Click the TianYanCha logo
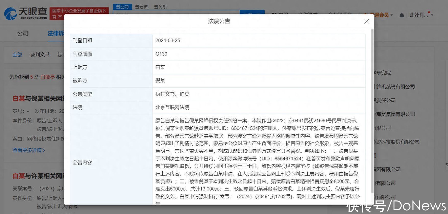 tap(26, 13)
